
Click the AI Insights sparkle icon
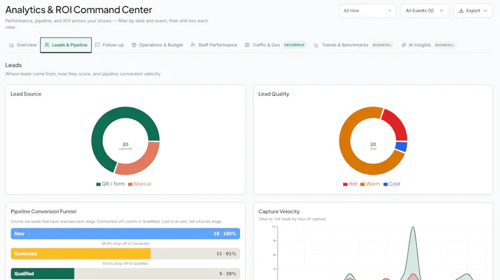(x=404, y=45)
